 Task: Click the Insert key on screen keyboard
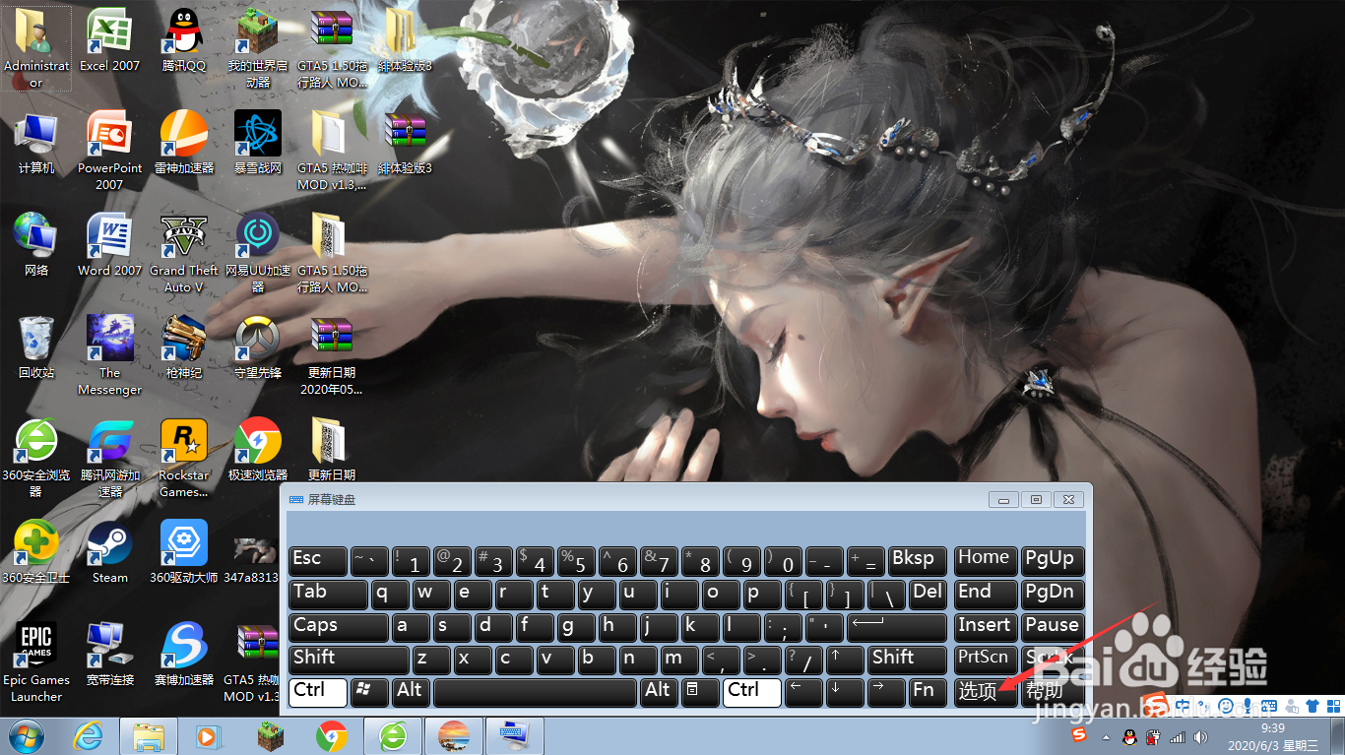click(x=985, y=627)
